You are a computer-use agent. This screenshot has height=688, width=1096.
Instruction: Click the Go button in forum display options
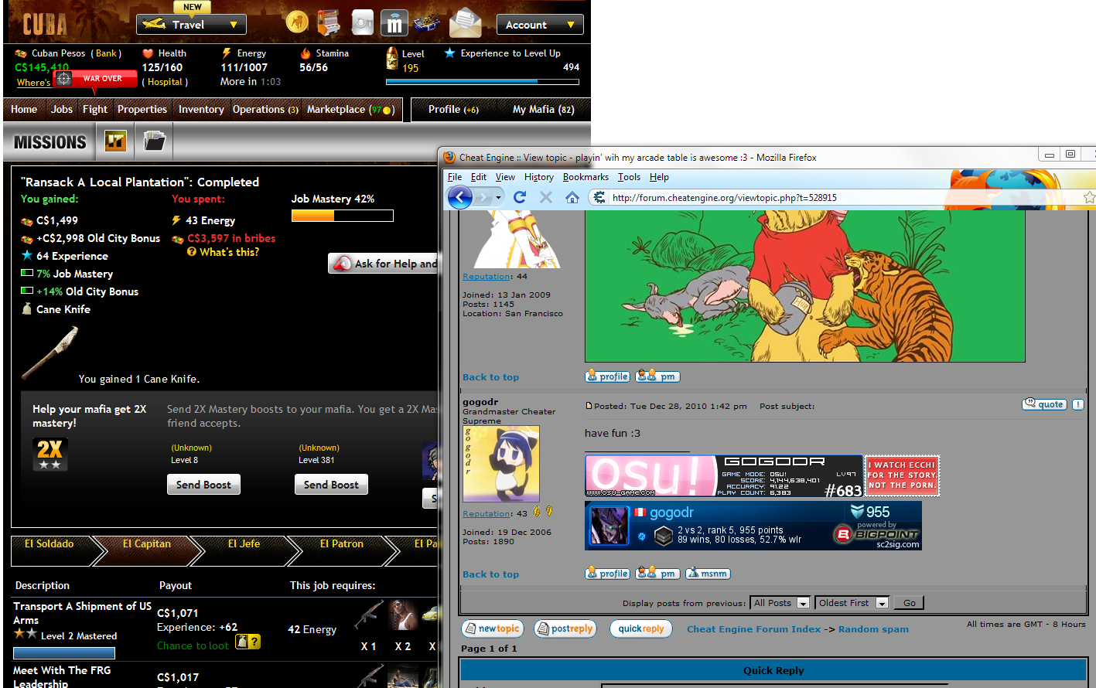[910, 603]
